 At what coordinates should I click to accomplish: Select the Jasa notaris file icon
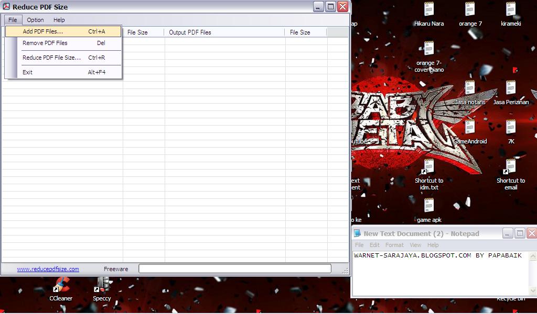click(470, 88)
